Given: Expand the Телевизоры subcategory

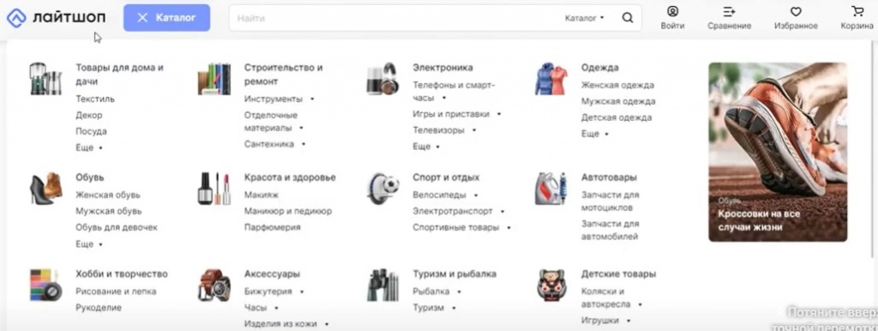Looking at the screenshot, I should [473, 130].
